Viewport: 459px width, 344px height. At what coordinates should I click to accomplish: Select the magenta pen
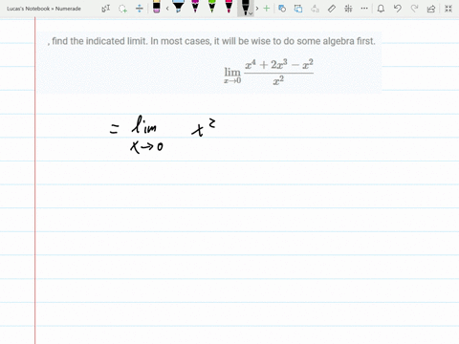pyautogui.click(x=195, y=7)
